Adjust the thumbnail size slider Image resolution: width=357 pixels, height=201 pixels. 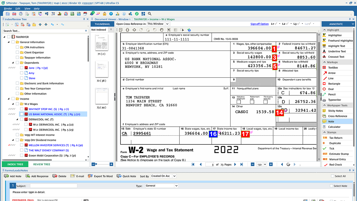96,164
